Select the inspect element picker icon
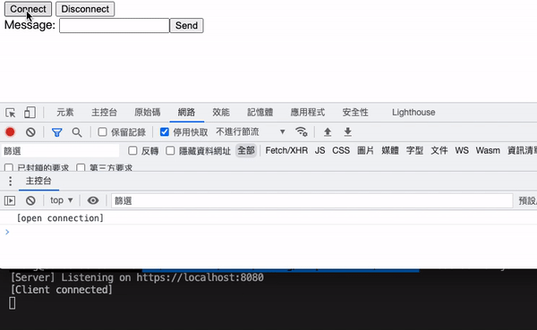This screenshot has width=537, height=330. click(x=10, y=113)
